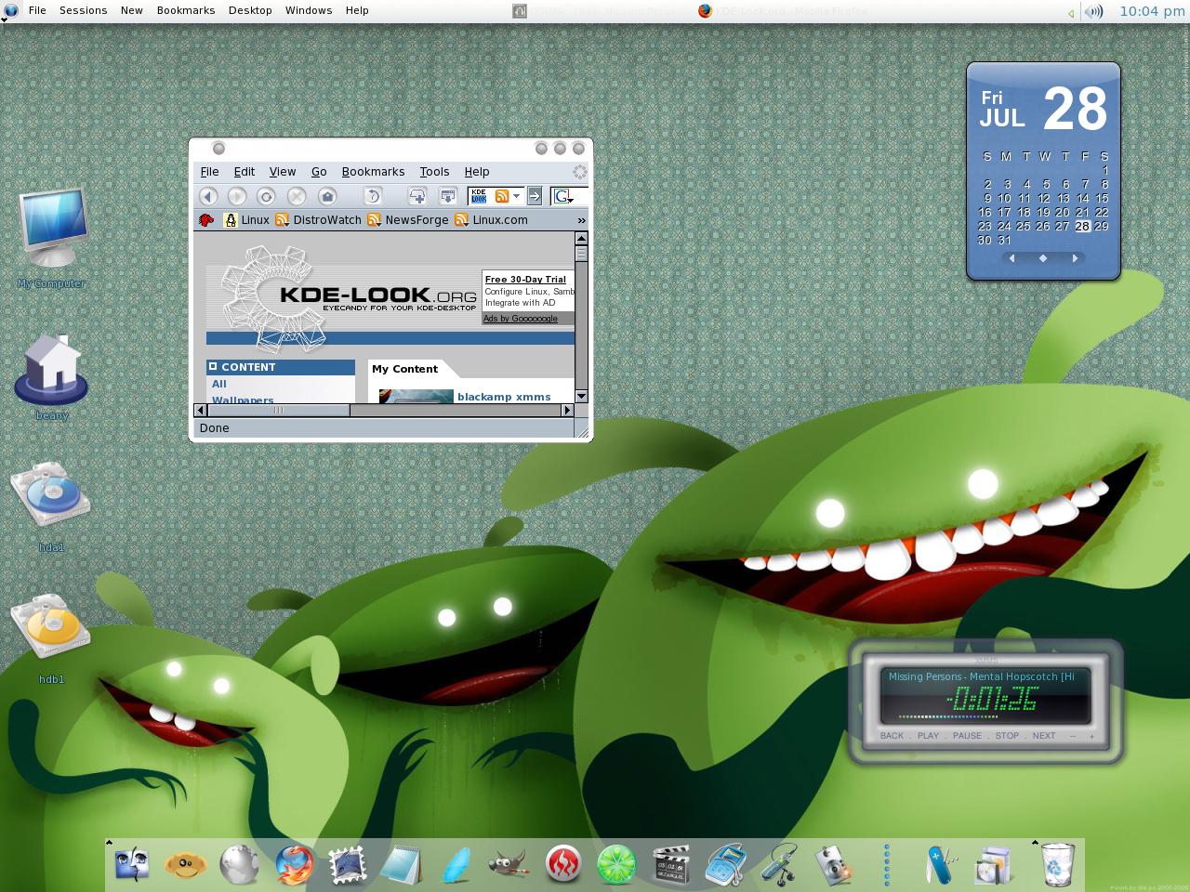1190x892 pixels.
Task: Go to next month in calendar widget
Action: (1075, 258)
